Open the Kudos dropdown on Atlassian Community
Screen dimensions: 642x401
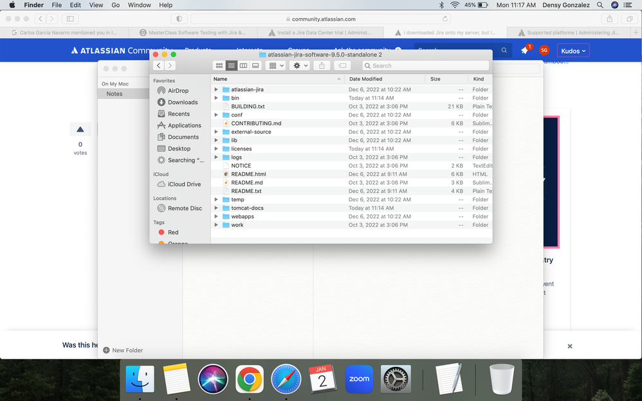(x=573, y=51)
